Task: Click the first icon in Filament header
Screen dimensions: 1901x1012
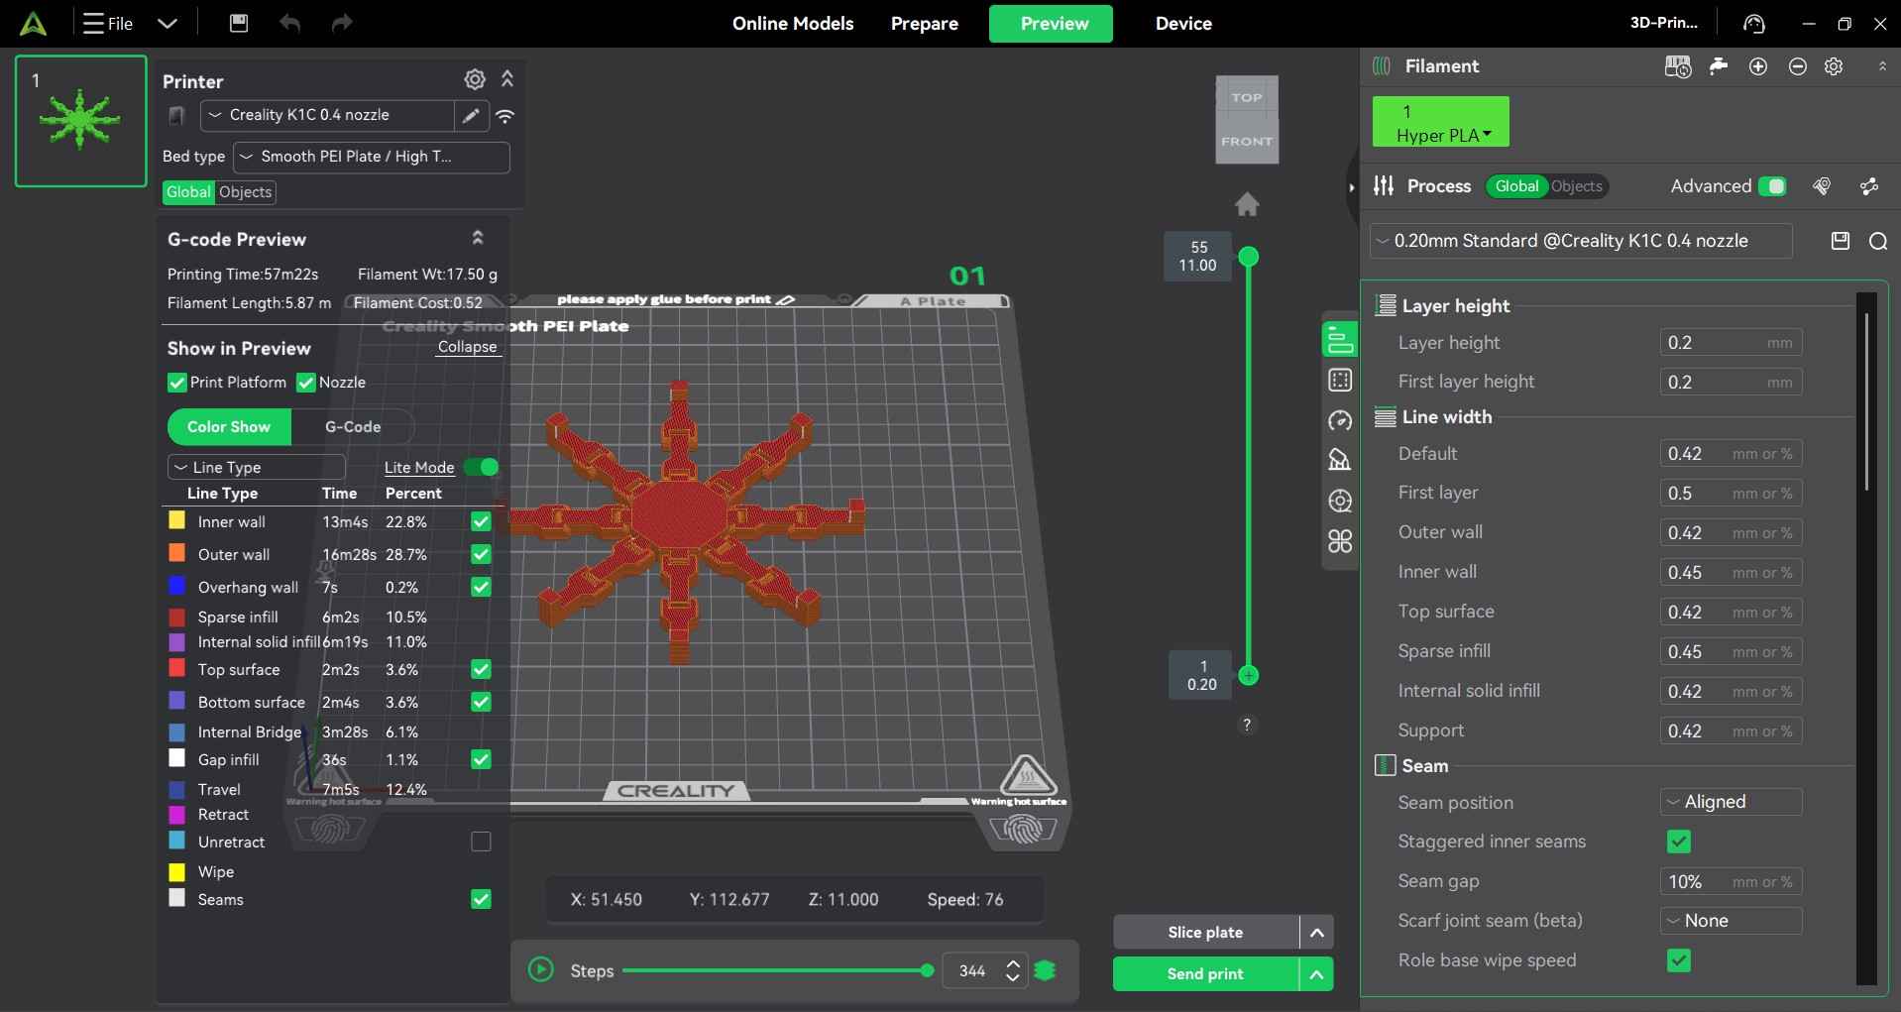Action: point(1677,66)
